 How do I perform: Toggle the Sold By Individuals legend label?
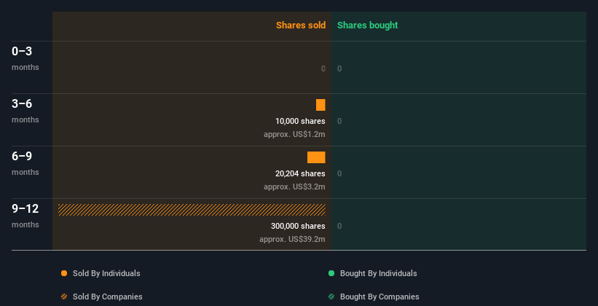tap(106, 273)
